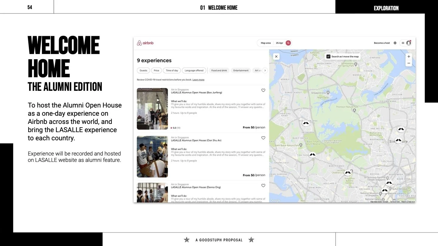Screen dimensions: 438x246
Task: Click map pin near Bukit Panjang
Action: point(306,123)
